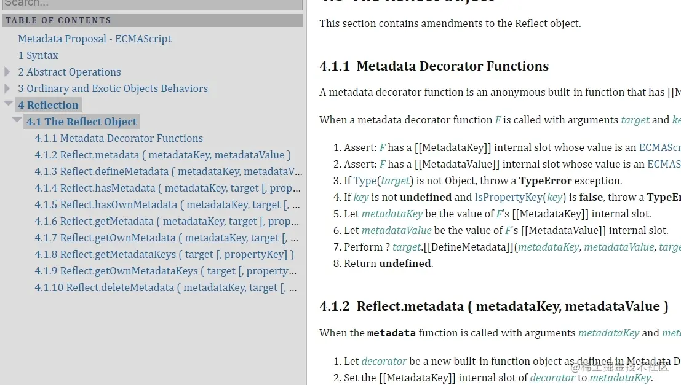Click the "4.1.1 Metadata Decorator Functions" heading
681x385 pixels.
pyautogui.click(x=434, y=66)
